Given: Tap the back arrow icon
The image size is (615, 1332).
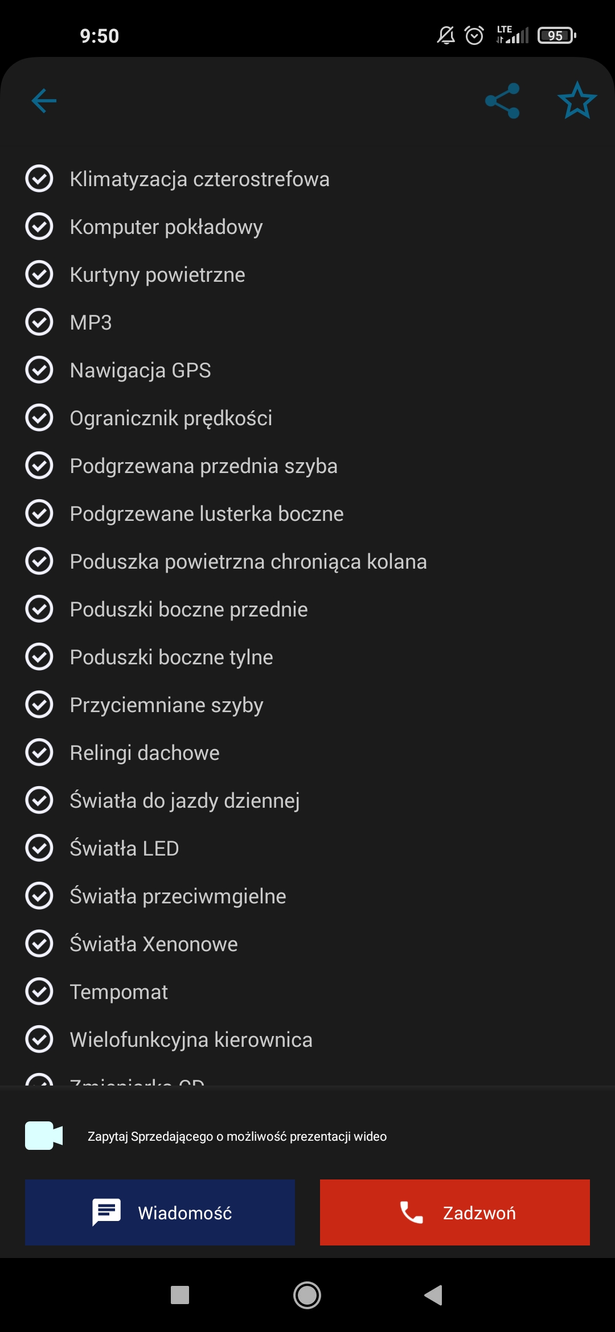Looking at the screenshot, I should (x=44, y=101).
